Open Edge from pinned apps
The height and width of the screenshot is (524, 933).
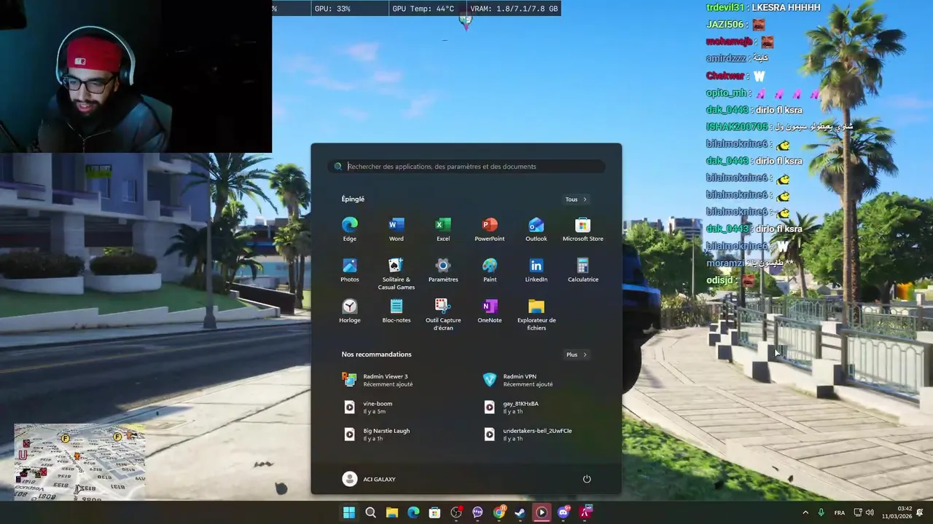tap(350, 229)
